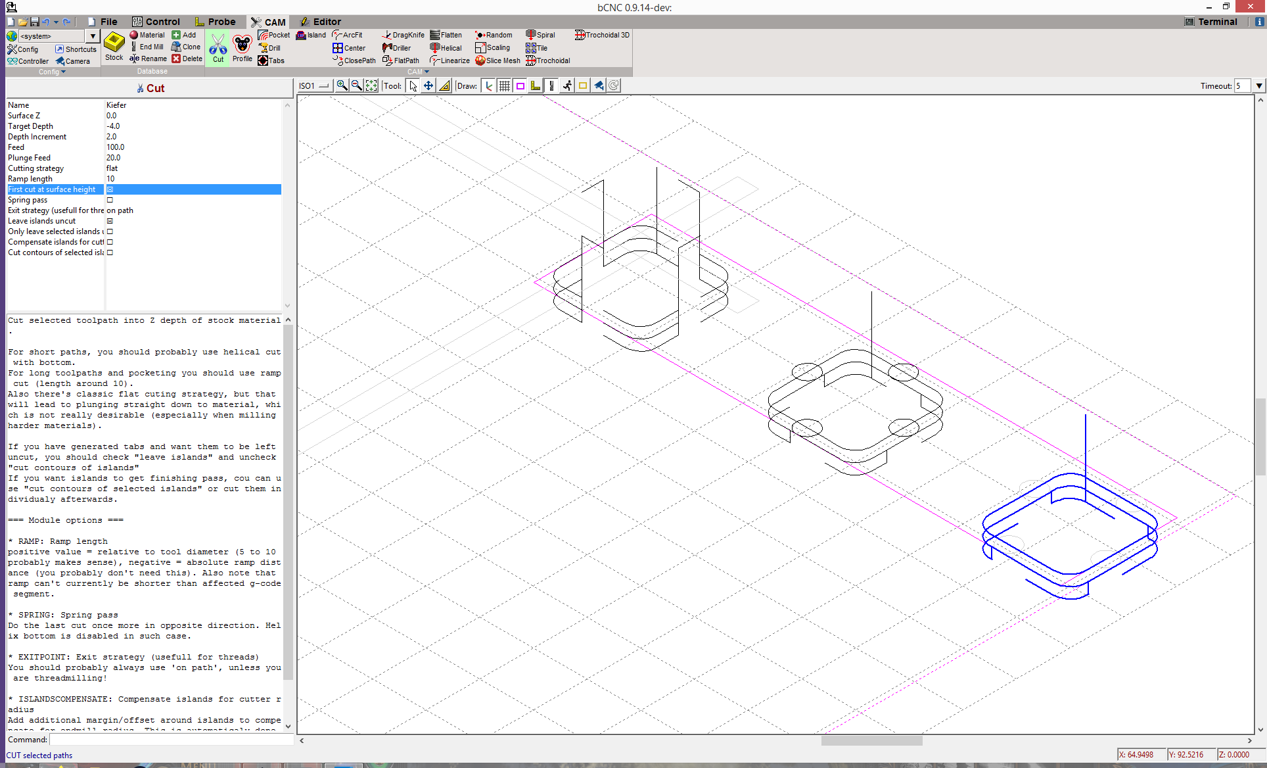Click the Shortcuts button
Viewport: 1267px width, 768px height.
[76, 49]
